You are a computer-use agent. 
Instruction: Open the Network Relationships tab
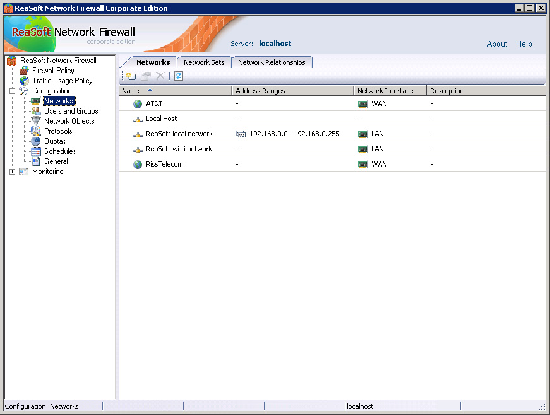pos(272,62)
